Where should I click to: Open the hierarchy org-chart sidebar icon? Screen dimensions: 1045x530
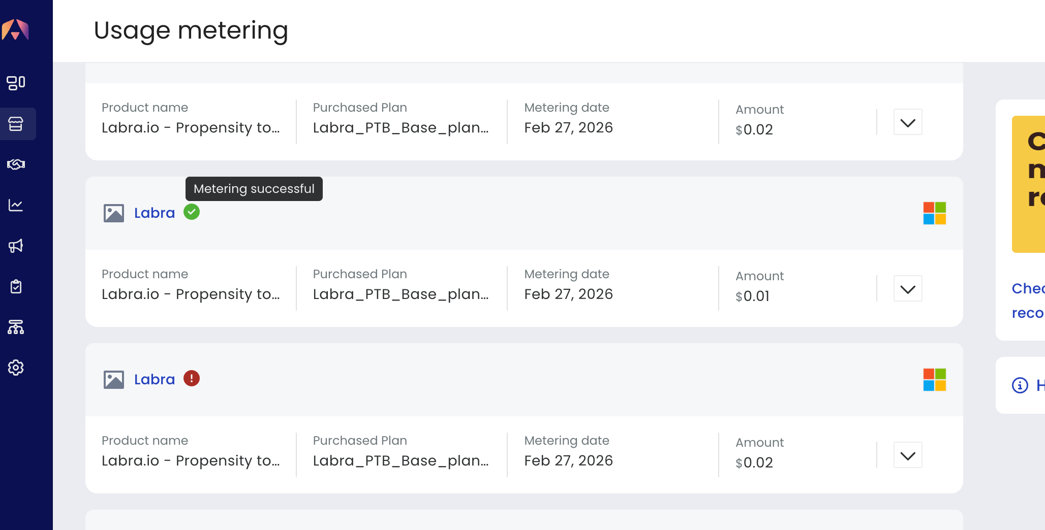click(16, 327)
